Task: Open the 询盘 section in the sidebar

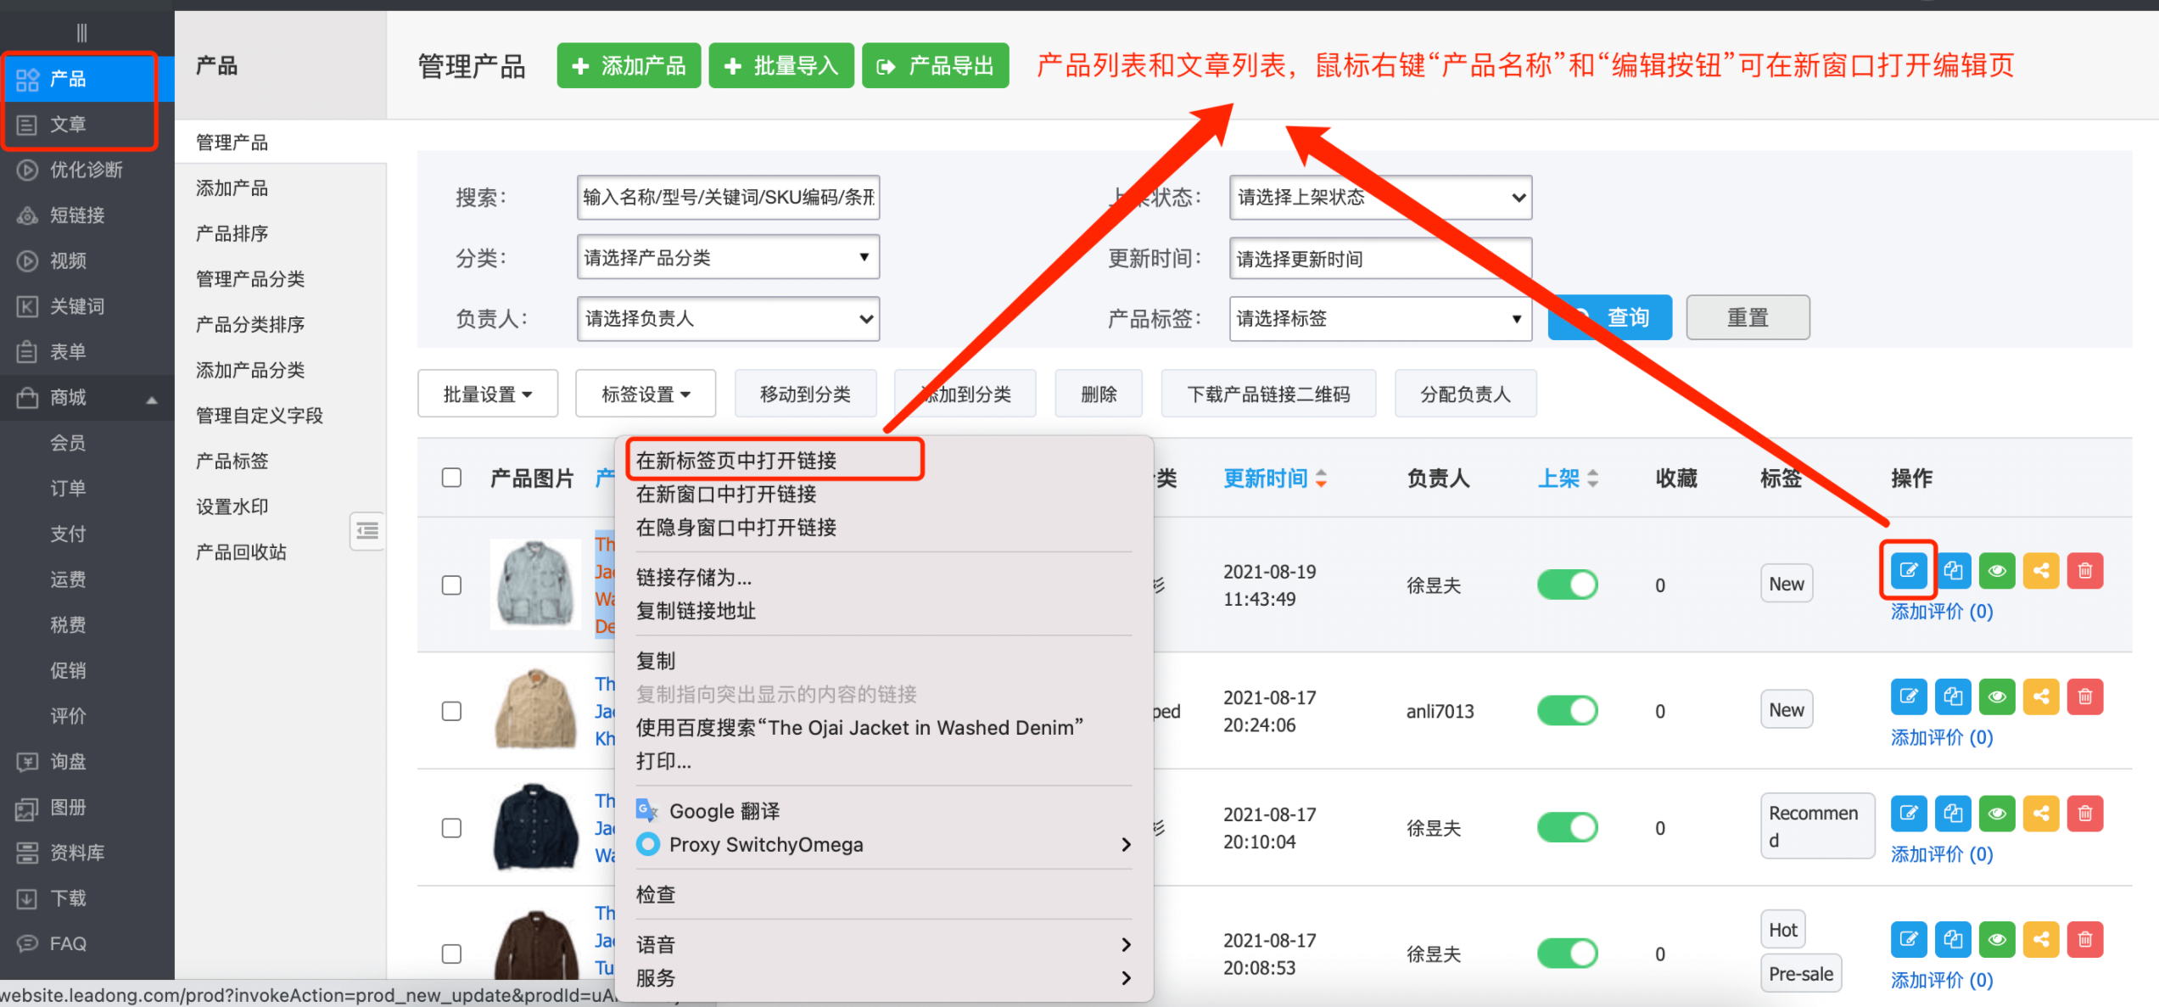Action: (70, 761)
